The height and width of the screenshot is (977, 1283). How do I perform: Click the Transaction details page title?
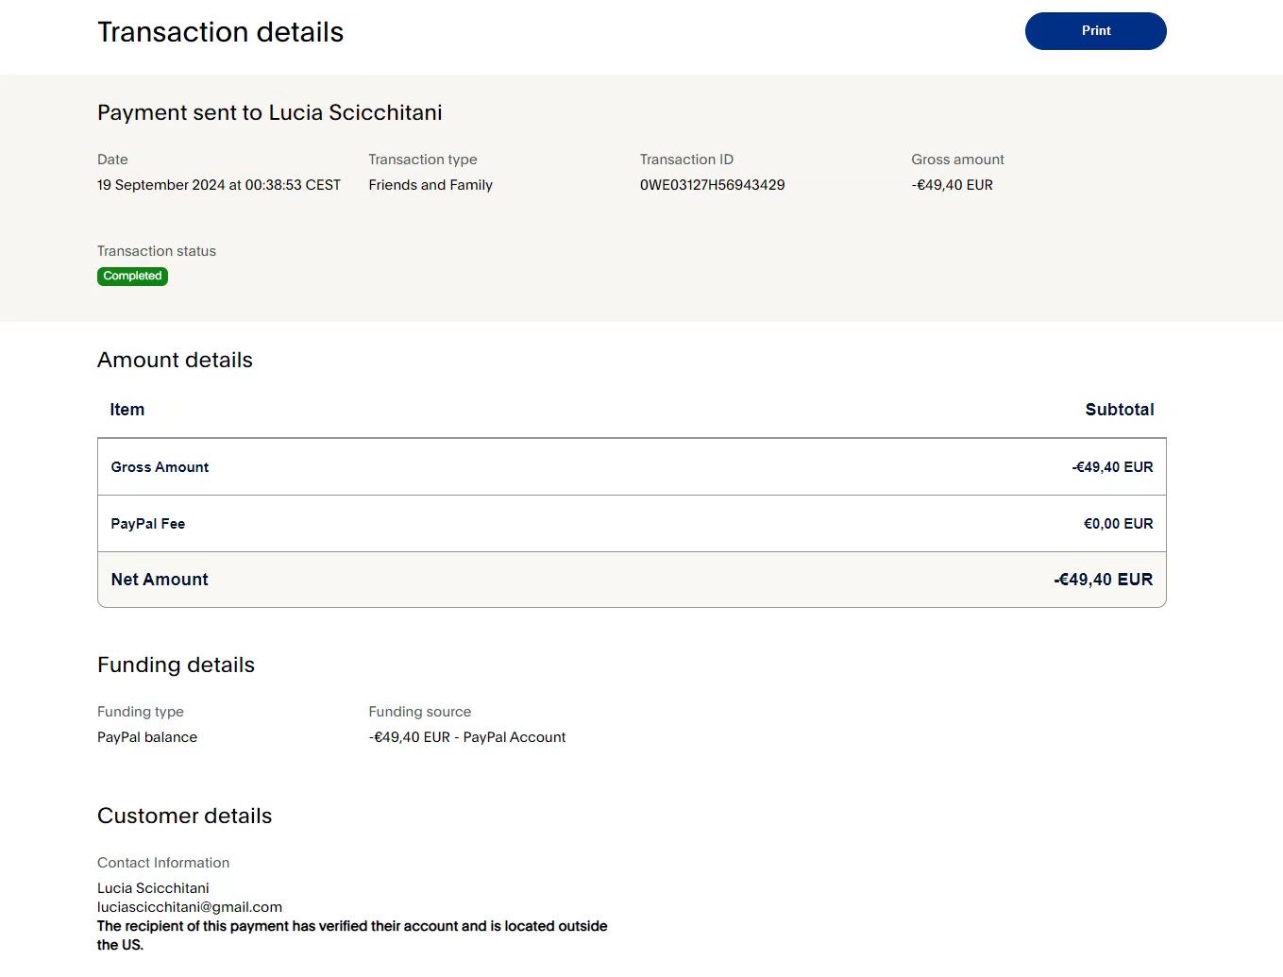[x=220, y=32]
